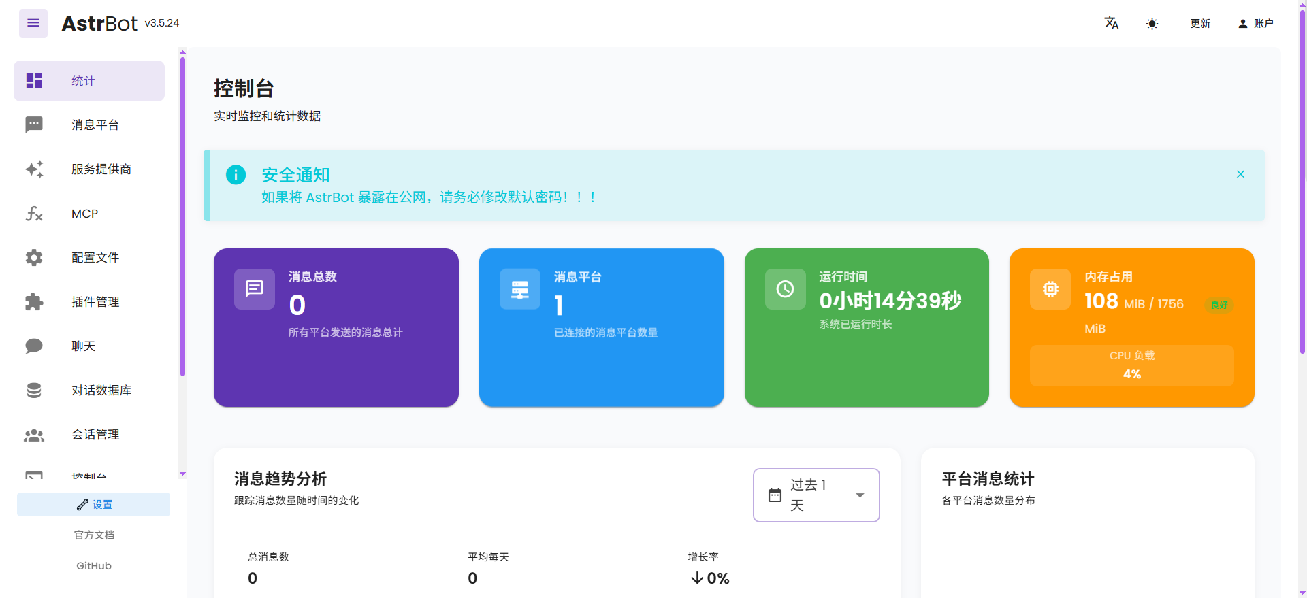Screen dimensions: 1307x598
Task: Open 消息平台 chat bubble icon
Action: pyautogui.click(x=34, y=124)
